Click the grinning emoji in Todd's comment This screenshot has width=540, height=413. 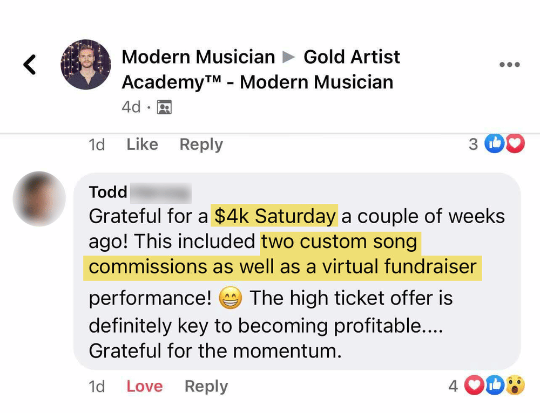[231, 299]
